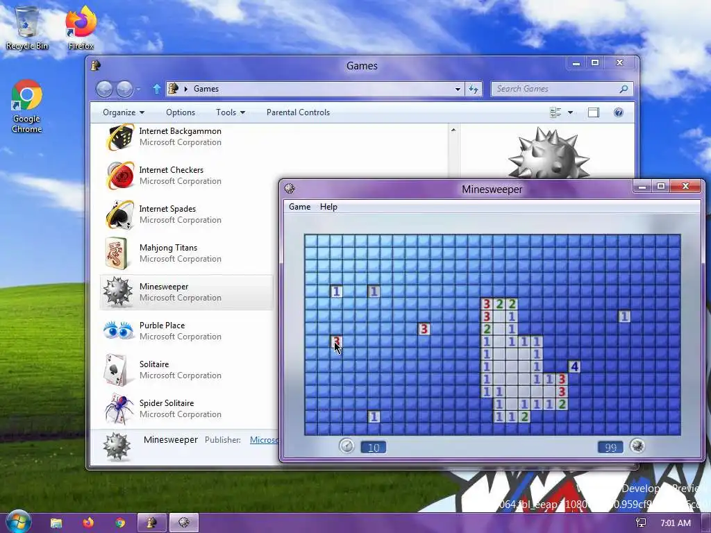Toggle the preview pane icon
This screenshot has width=711, height=533.
click(594, 112)
